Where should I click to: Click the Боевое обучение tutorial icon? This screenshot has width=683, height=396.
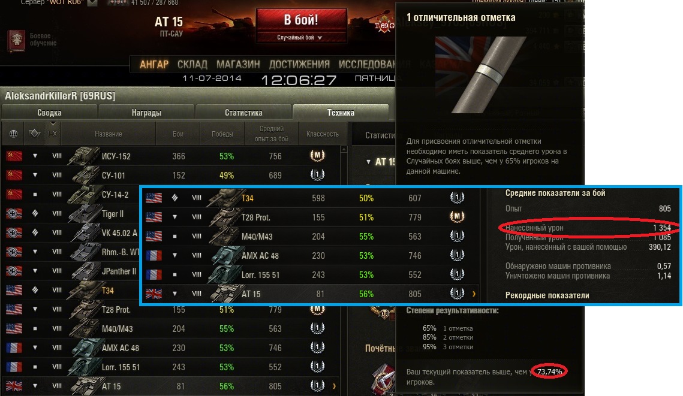point(17,41)
